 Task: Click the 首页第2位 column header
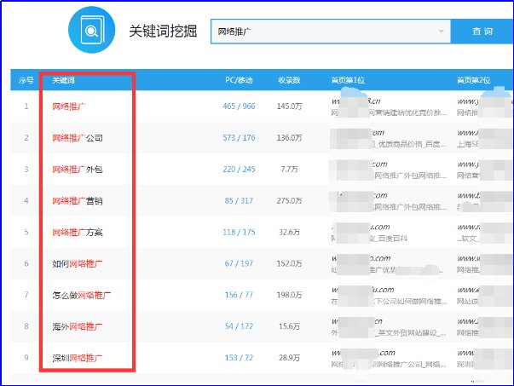click(x=473, y=80)
